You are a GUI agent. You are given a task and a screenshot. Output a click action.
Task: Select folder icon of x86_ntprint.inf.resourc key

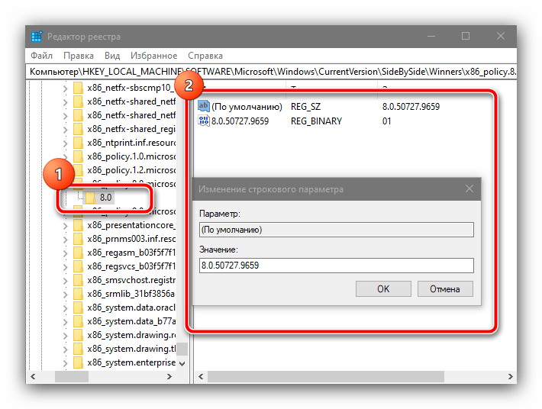coord(78,143)
